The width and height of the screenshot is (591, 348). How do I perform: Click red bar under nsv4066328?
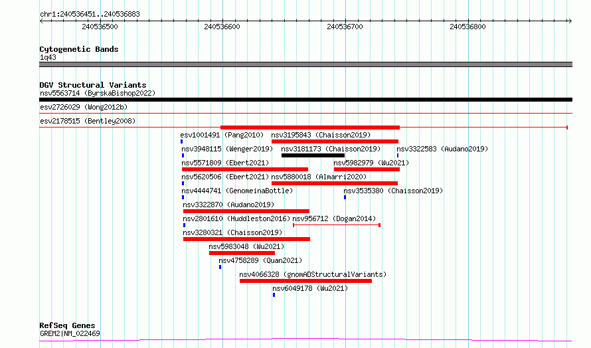[x=305, y=281]
